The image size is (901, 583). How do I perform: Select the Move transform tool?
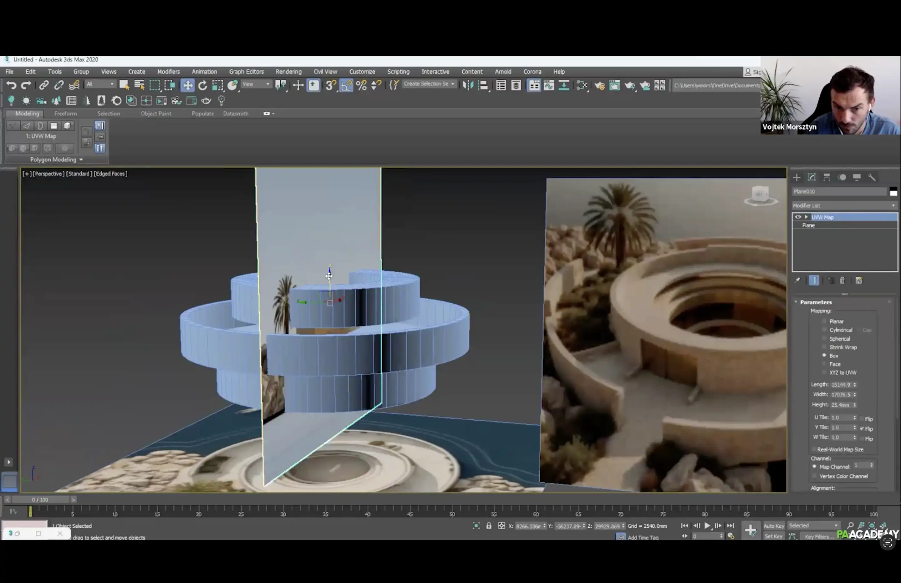[187, 85]
